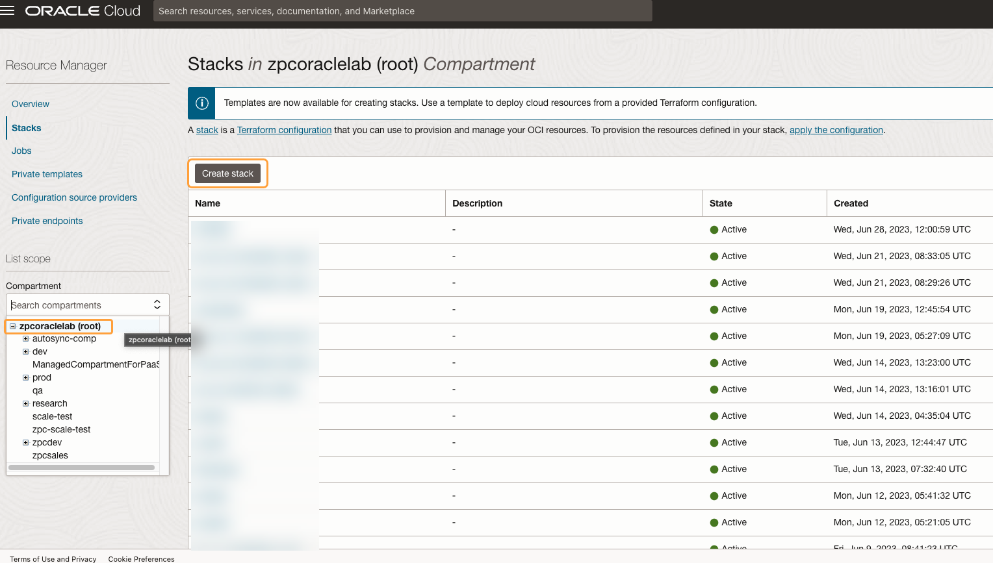The height and width of the screenshot is (563, 993).
Task: Select the zpcsales compartment
Action: [50, 455]
